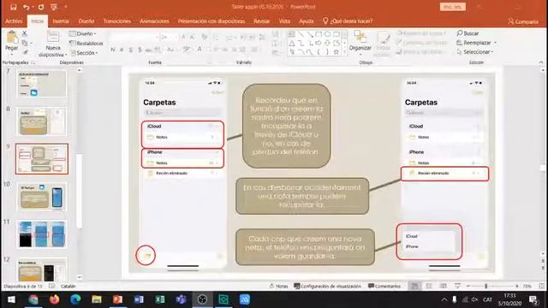Open Estilos rápidos quick styles
Screen dimensions: 548x308
pos(383,44)
